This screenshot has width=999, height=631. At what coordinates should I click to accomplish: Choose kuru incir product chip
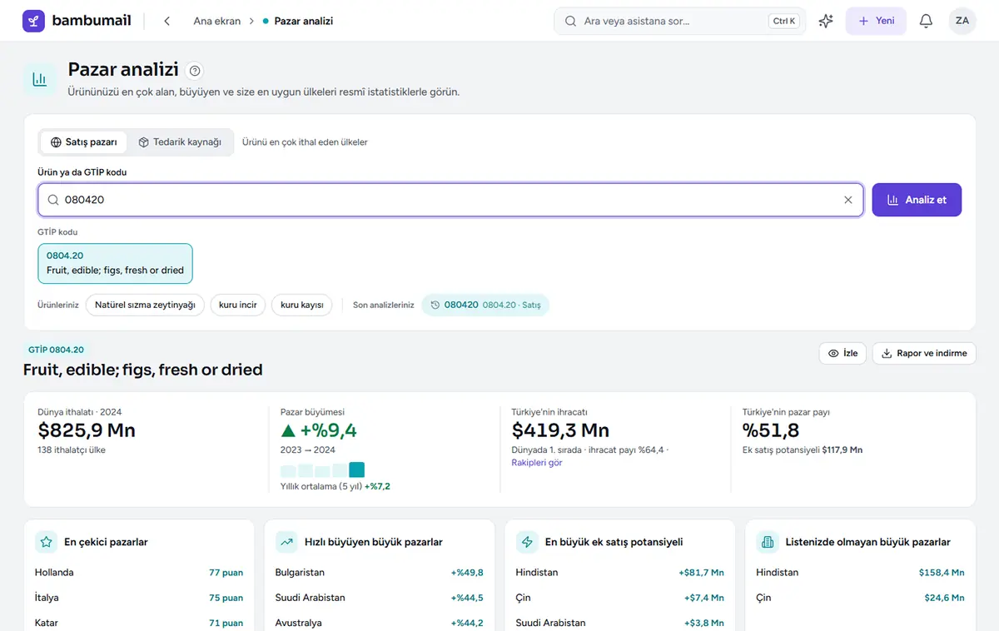pyautogui.click(x=238, y=306)
